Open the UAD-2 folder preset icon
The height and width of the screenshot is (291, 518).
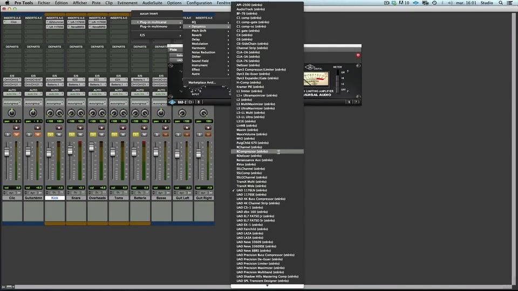pos(190,102)
